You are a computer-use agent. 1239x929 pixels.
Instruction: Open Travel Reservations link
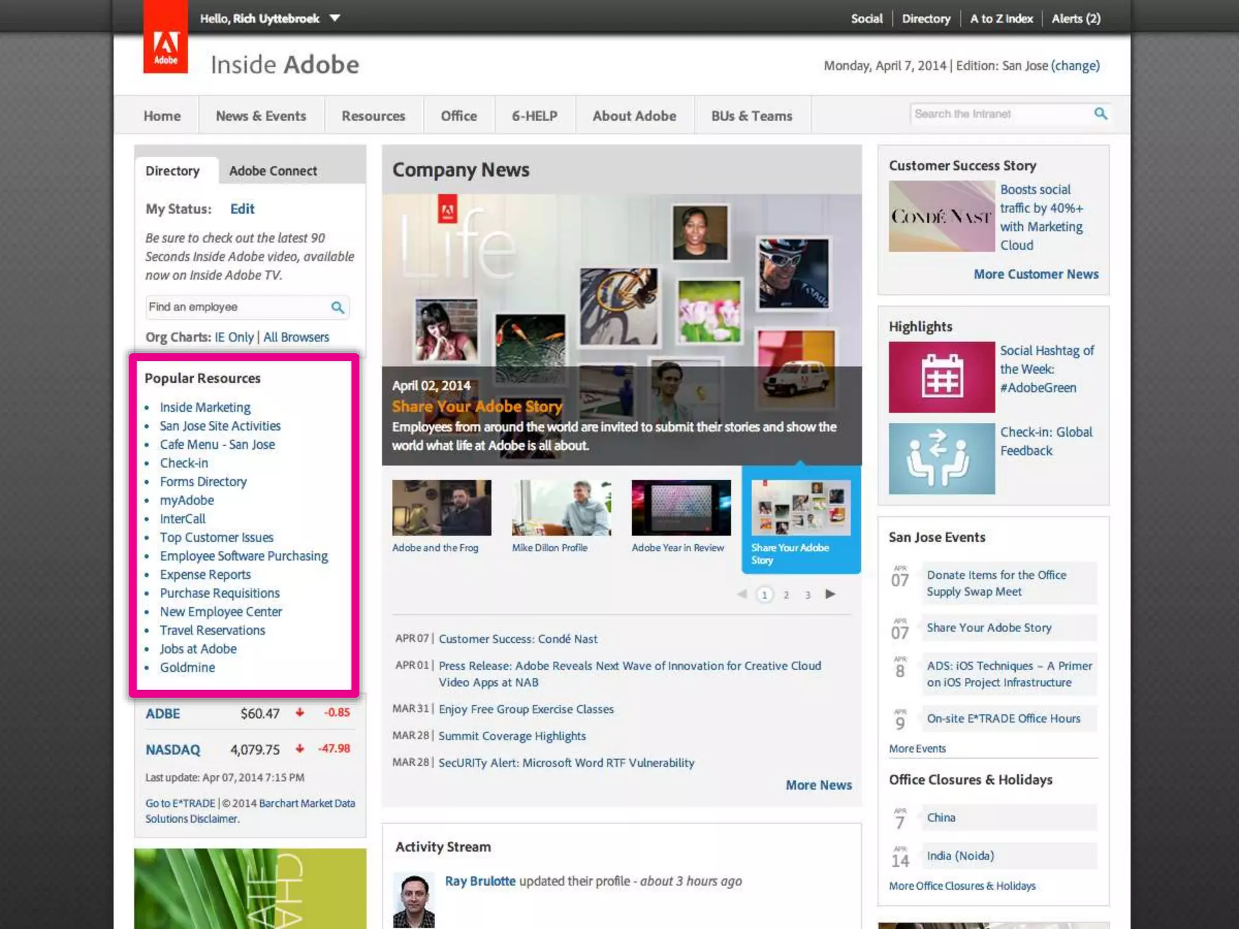tap(212, 630)
